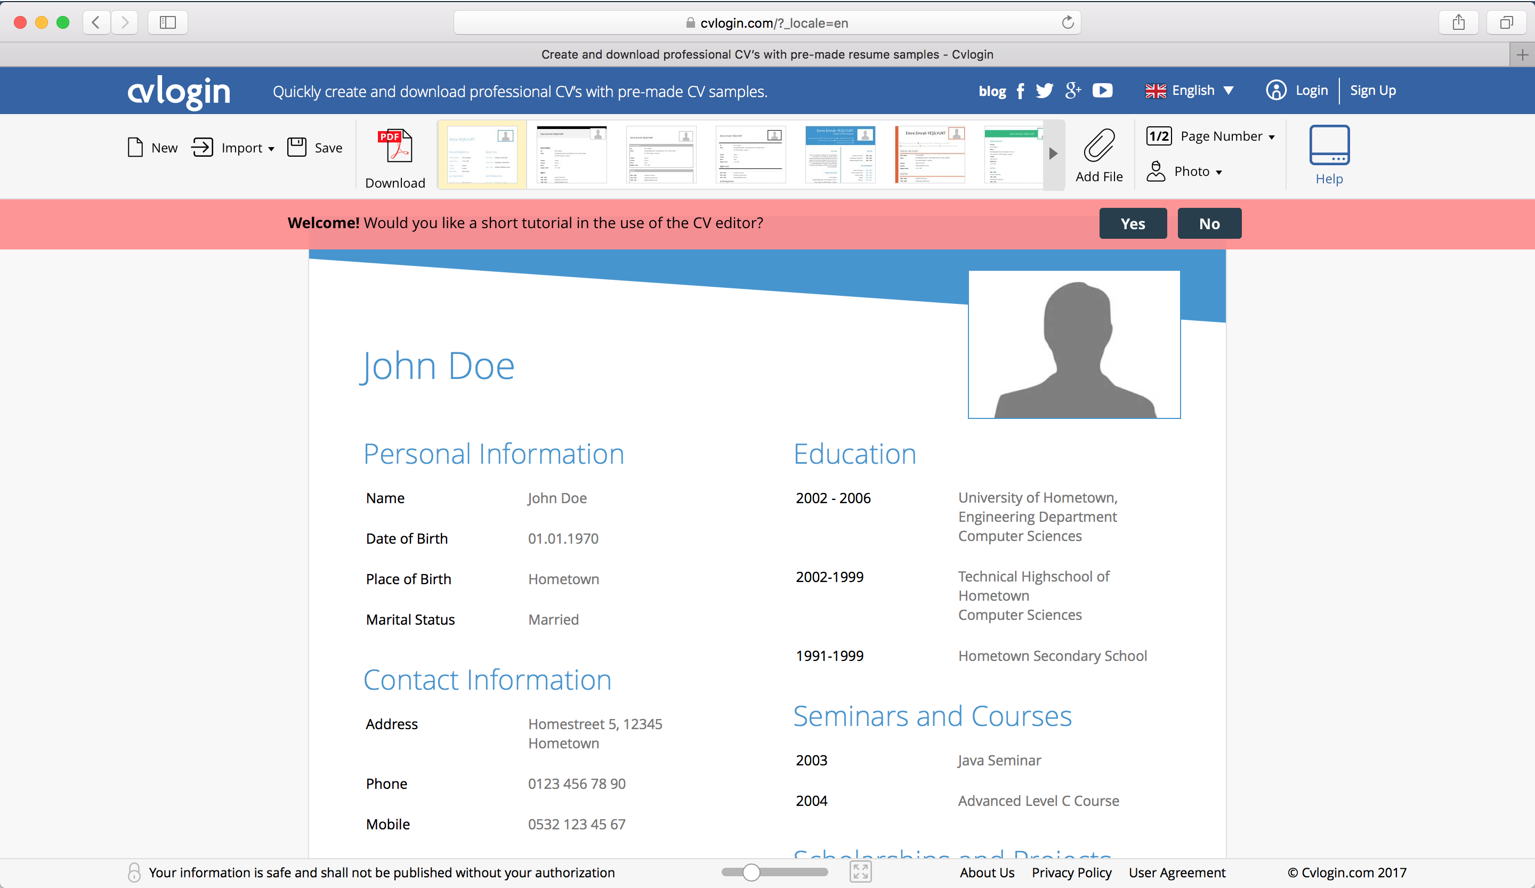Open the Help tablet icon

[1329, 146]
